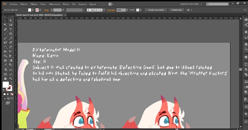Open stroke weight dropdown list
248x130 pixels.
click(63, 10)
